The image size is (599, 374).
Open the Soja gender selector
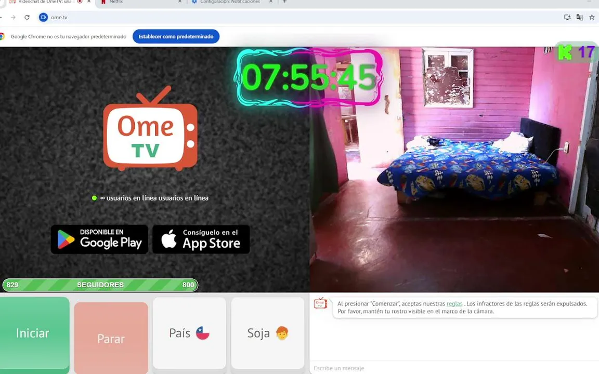pyautogui.click(x=267, y=333)
